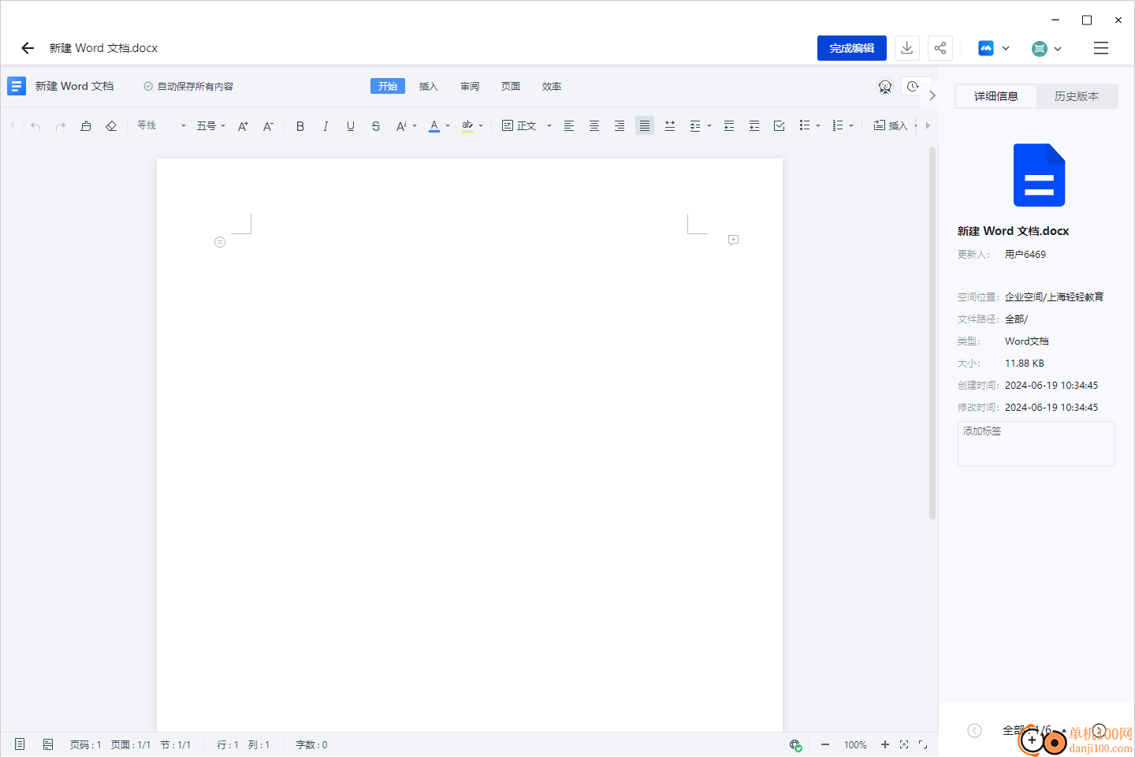Open line spacing options
Viewport: 1135px width, 757px height.
(700, 126)
